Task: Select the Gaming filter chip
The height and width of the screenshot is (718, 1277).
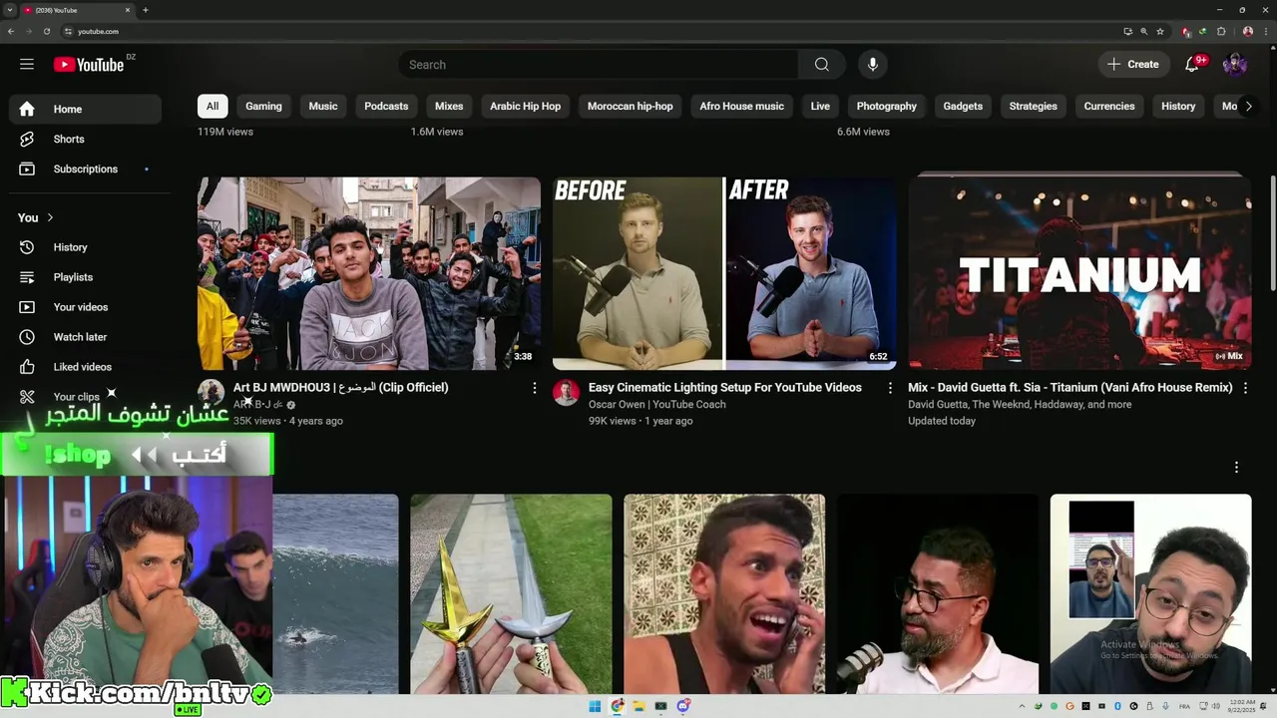Action: (263, 106)
